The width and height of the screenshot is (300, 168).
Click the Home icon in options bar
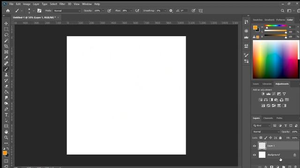(8, 11)
